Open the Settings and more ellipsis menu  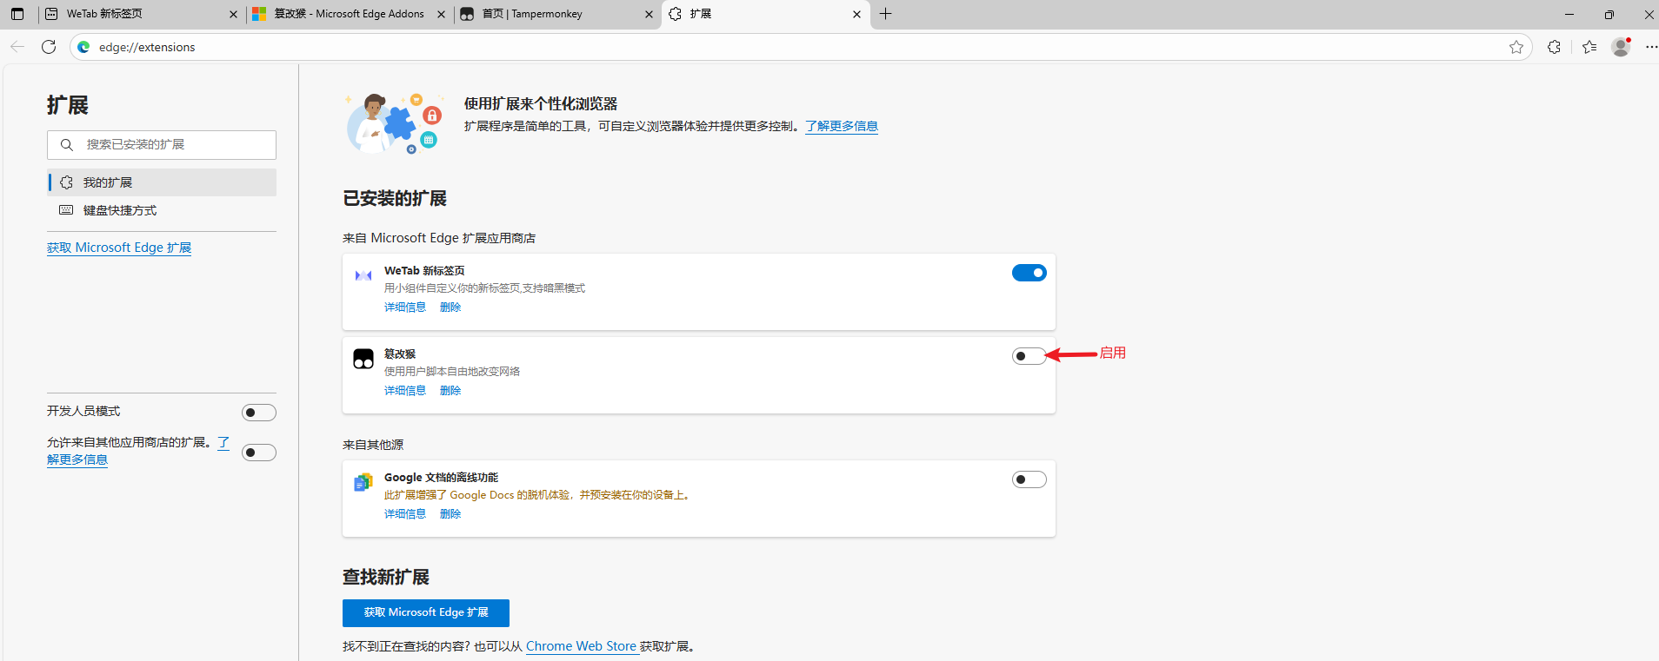click(x=1650, y=47)
